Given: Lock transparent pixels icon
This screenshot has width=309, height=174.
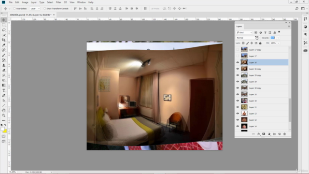Looking at the screenshot, I should (x=243, y=43).
